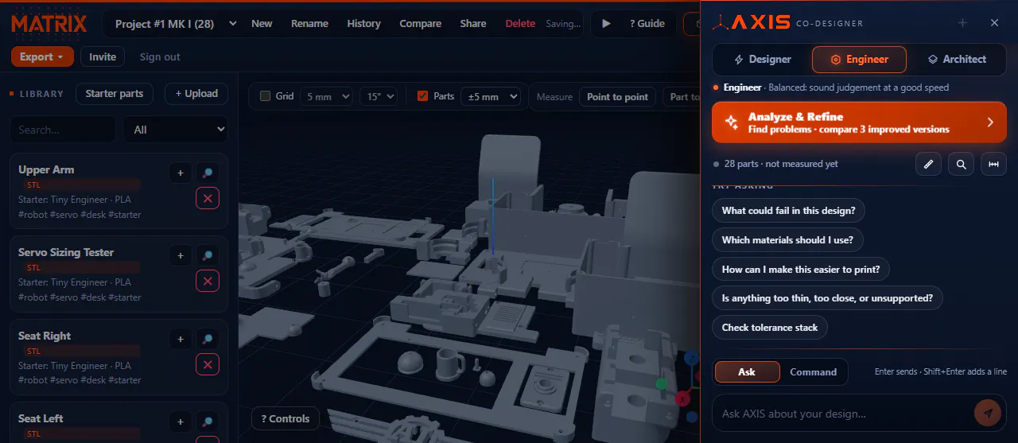Open the ? Guide button

coord(647,24)
